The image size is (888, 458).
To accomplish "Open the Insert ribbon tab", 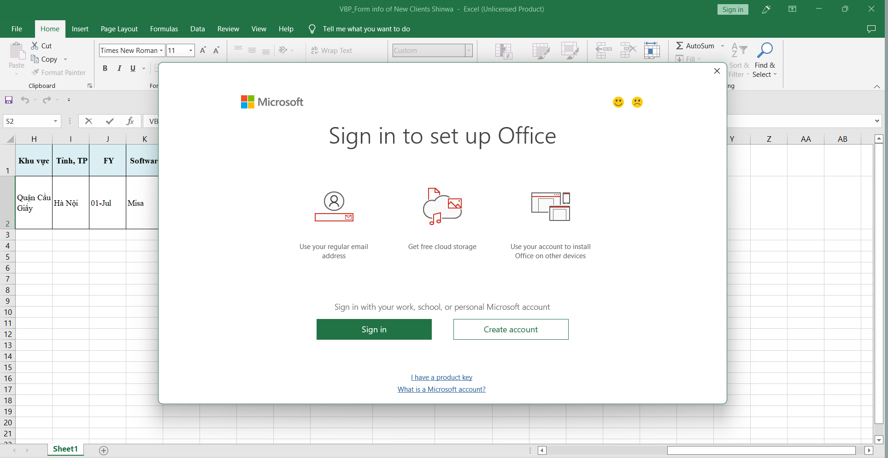I will (80, 29).
